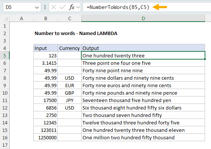Click output 'Forty nine point nine nine'
211x149 pixels.
143,70
